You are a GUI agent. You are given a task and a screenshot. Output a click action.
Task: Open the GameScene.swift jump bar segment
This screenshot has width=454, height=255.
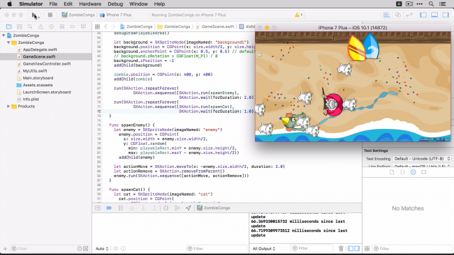tap(215, 26)
